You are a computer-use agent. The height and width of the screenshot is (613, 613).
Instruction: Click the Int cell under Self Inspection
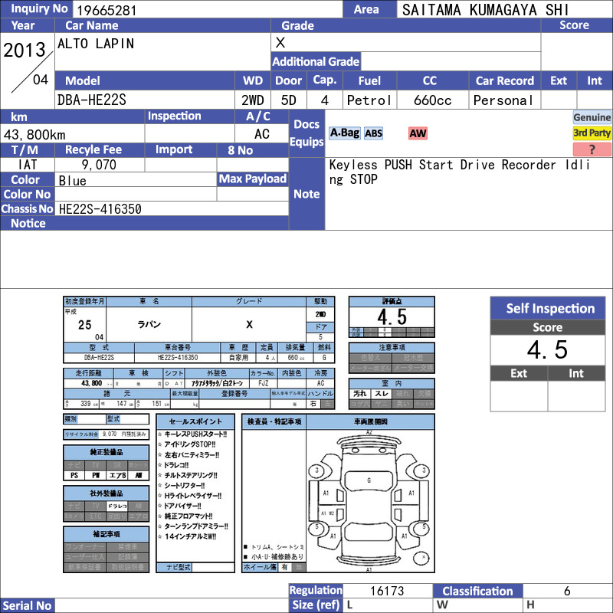click(576, 395)
